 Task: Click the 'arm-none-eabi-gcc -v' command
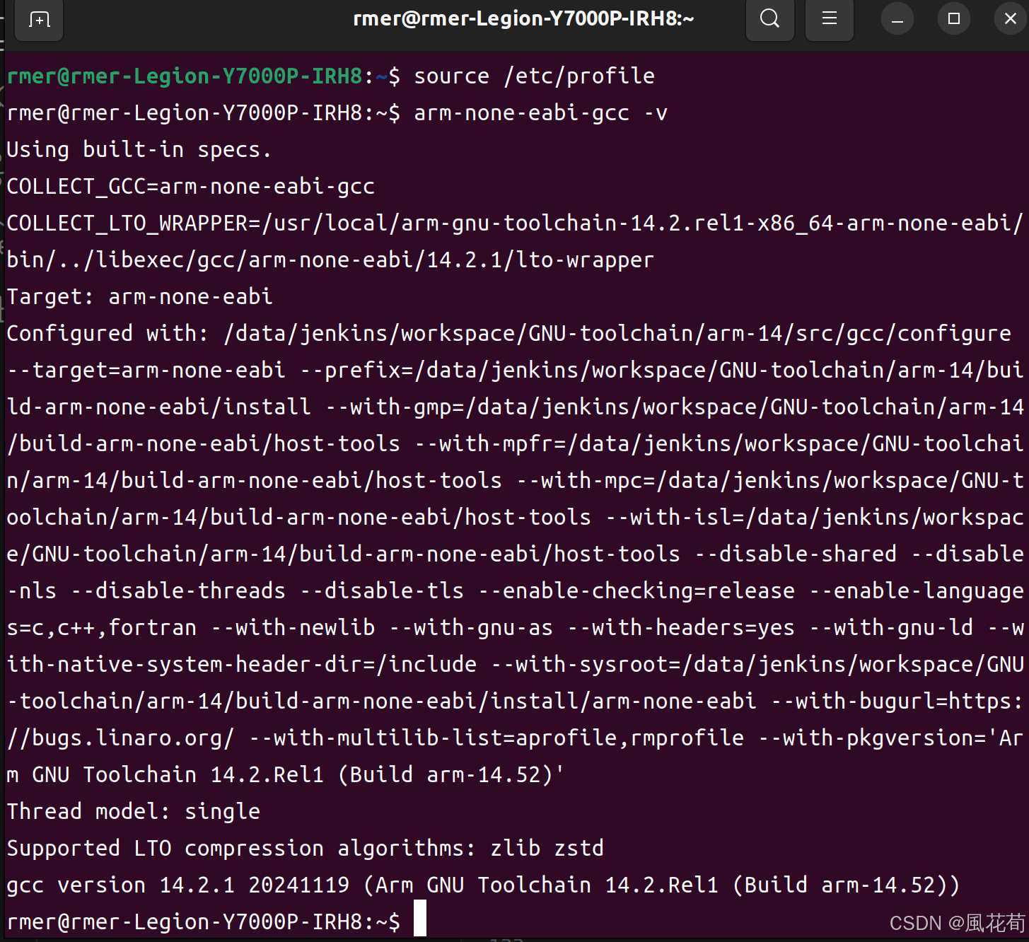(x=541, y=112)
